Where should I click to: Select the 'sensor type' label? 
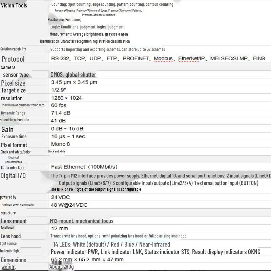(16, 75)
